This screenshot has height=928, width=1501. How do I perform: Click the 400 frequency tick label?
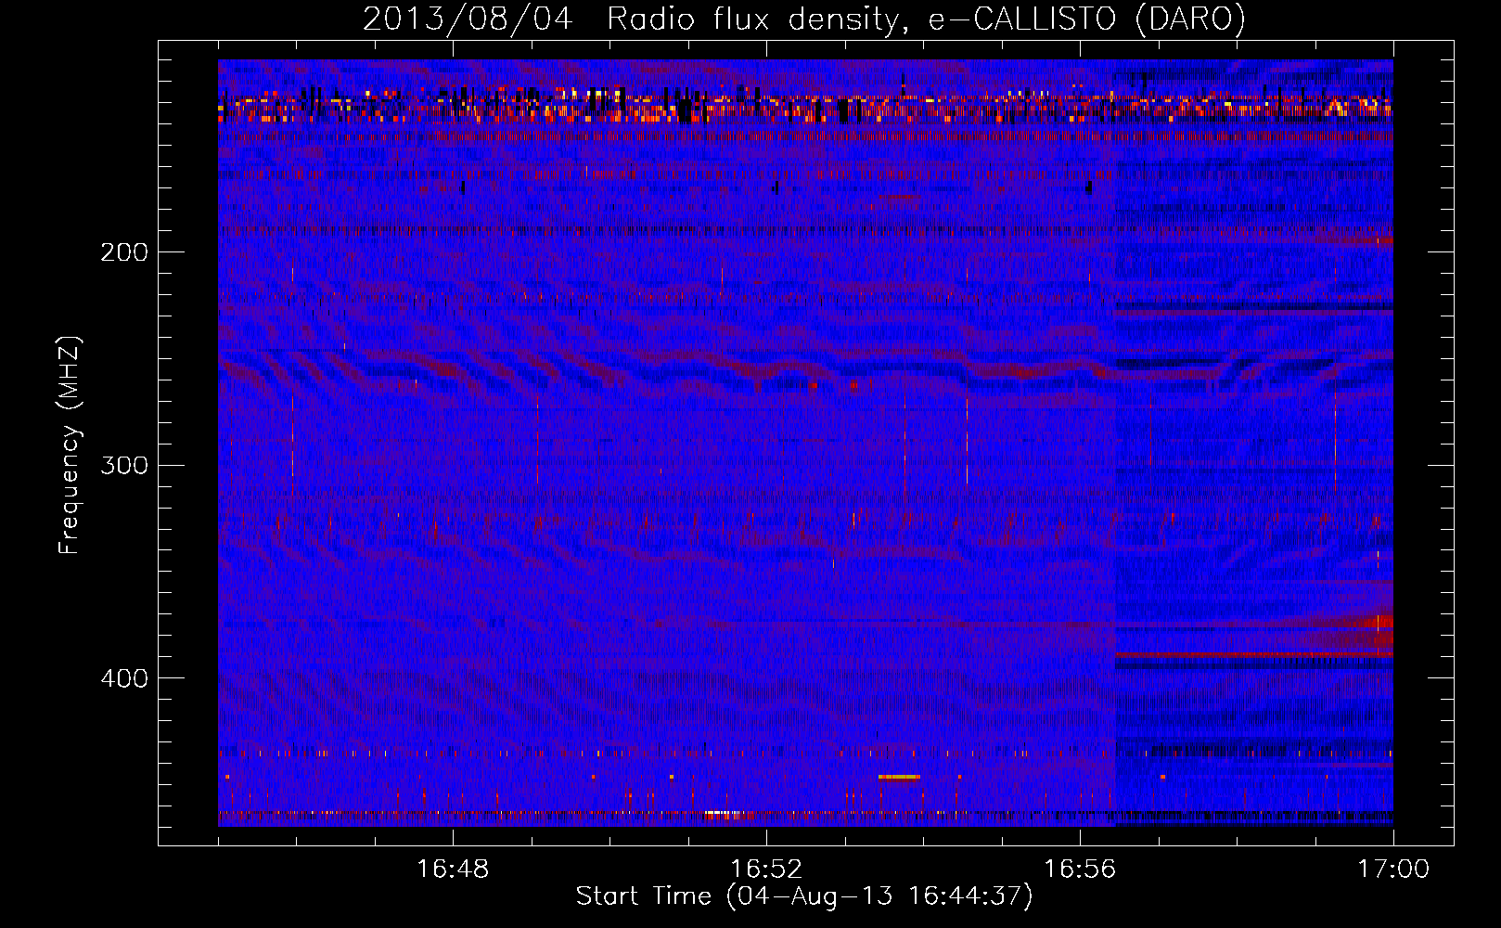[124, 678]
